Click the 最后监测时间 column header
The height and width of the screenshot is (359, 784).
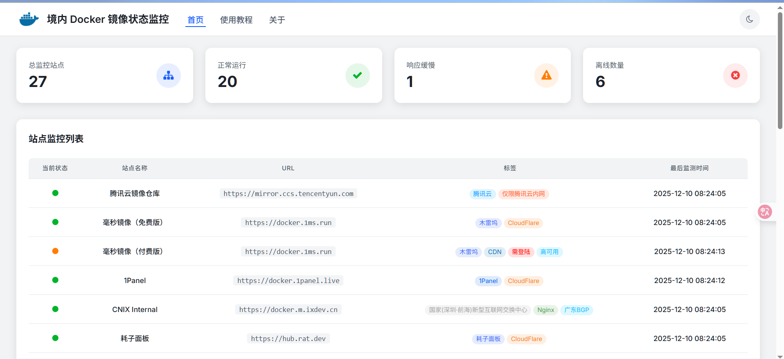[x=690, y=168]
